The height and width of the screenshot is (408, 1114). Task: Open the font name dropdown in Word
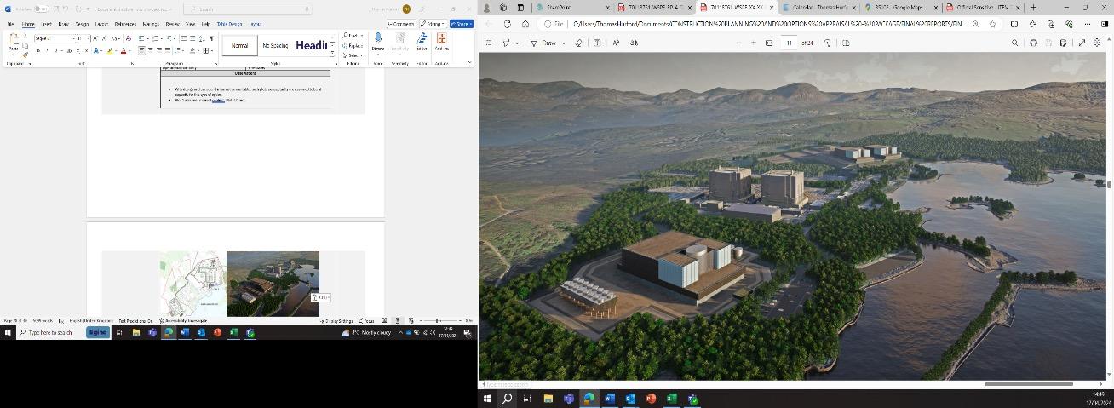73,38
